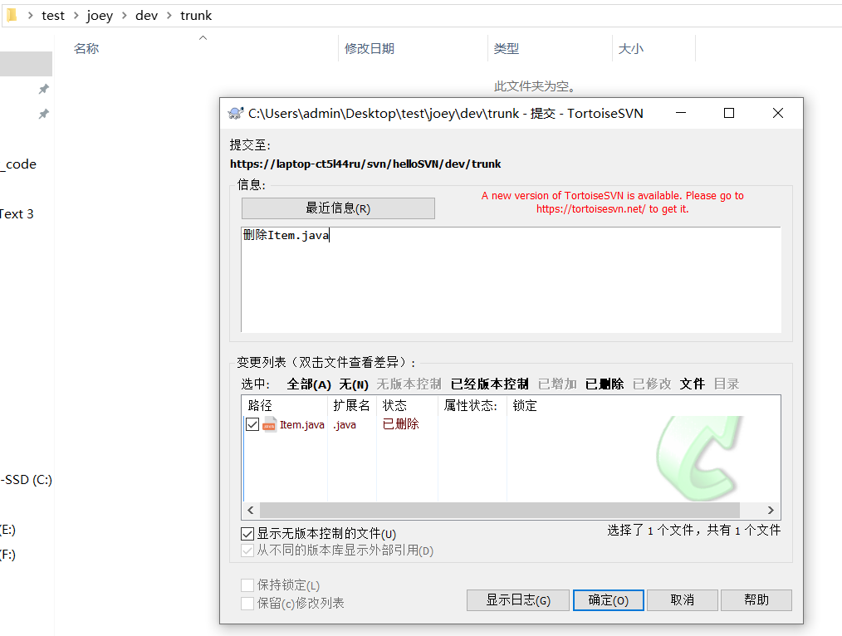Open 最近信息(R) recent messages
Viewport: 842px width, 636px height.
click(x=338, y=208)
